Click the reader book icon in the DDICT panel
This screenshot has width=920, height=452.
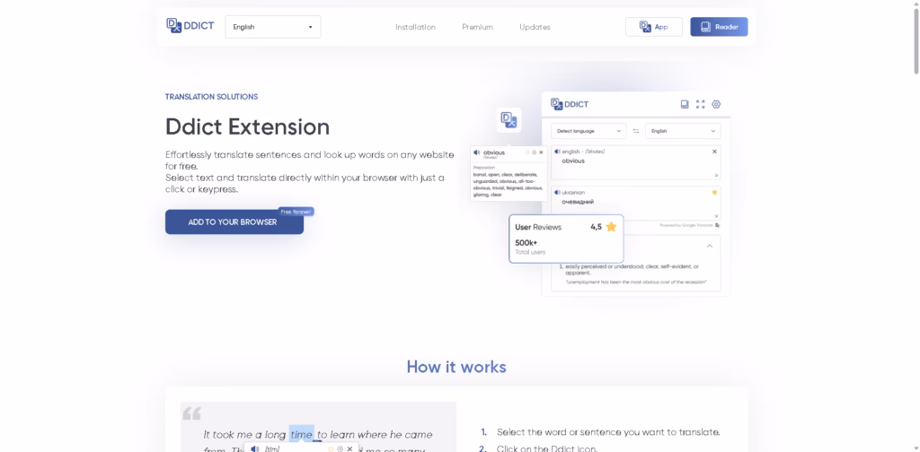(685, 104)
